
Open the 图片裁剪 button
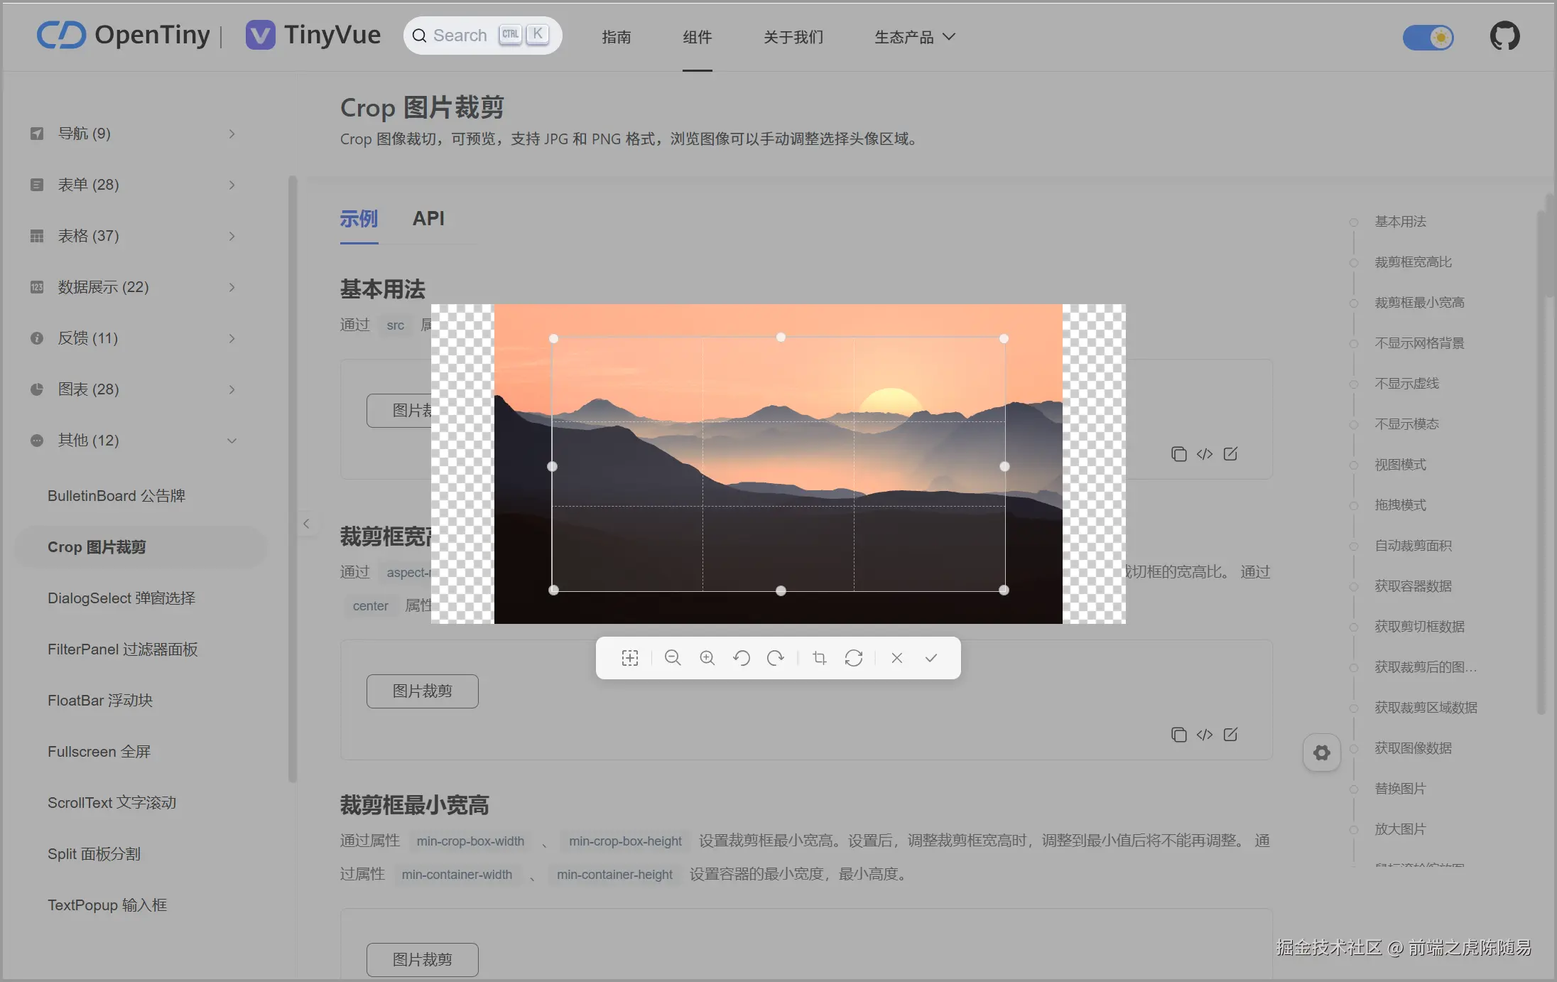click(x=422, y=690)
